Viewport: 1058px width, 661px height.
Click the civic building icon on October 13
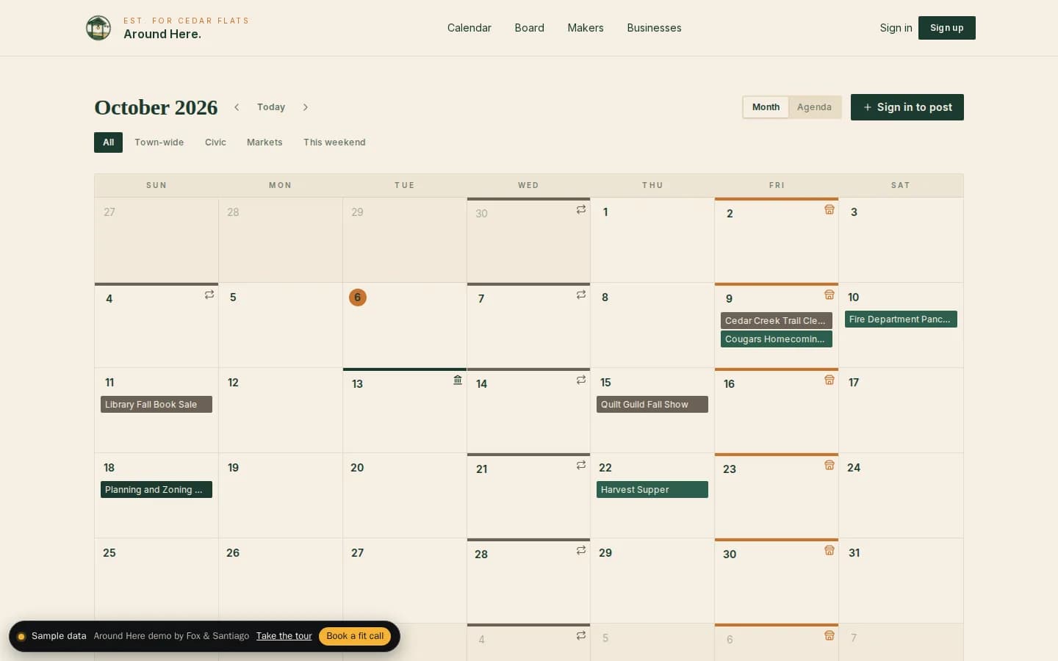pyautogui.click(x=458, y=380)
